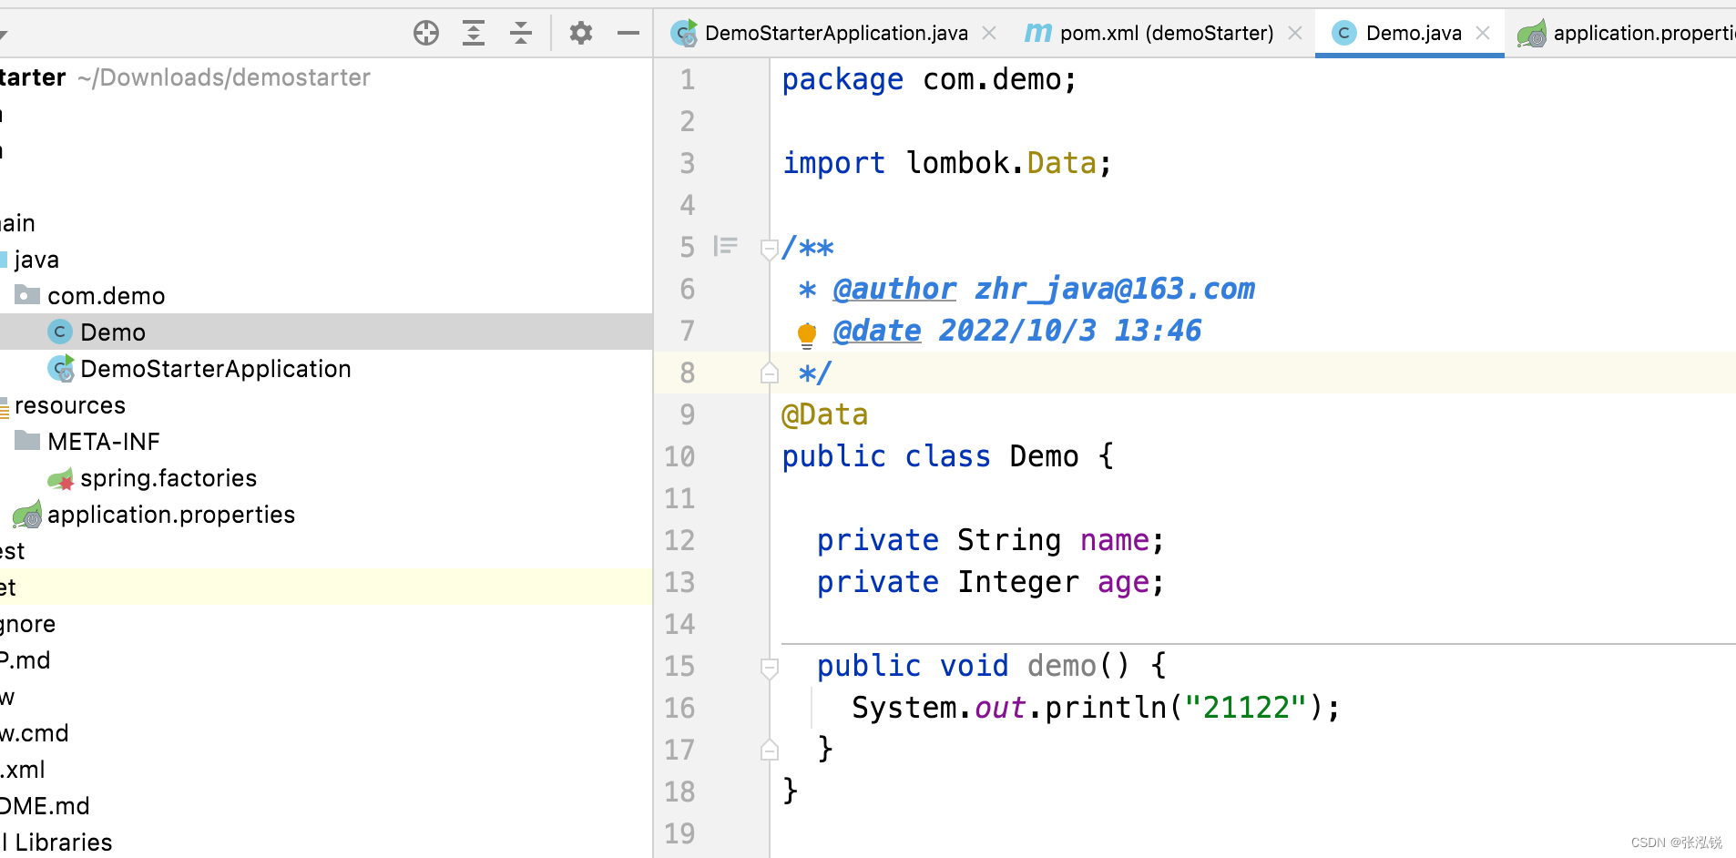Select Demo class in project tree

[326, 332]
